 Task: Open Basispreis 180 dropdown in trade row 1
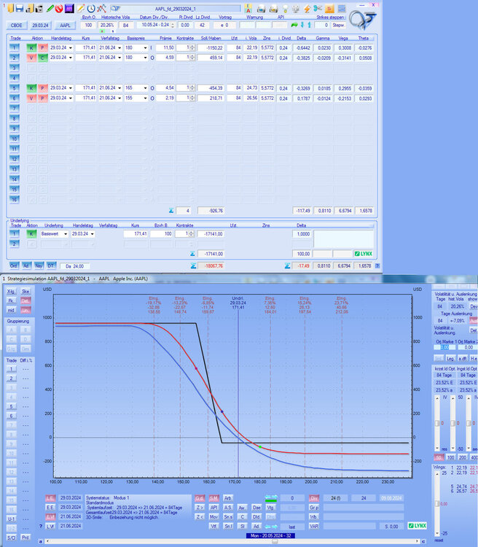(146, 48)
